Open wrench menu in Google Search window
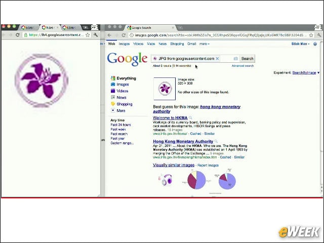This screenshot has height=243, width=324. pos(319,35)
